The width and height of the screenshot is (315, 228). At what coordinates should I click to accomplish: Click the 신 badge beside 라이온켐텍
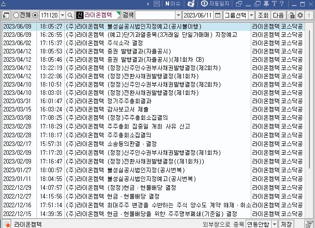click(79, 15)
